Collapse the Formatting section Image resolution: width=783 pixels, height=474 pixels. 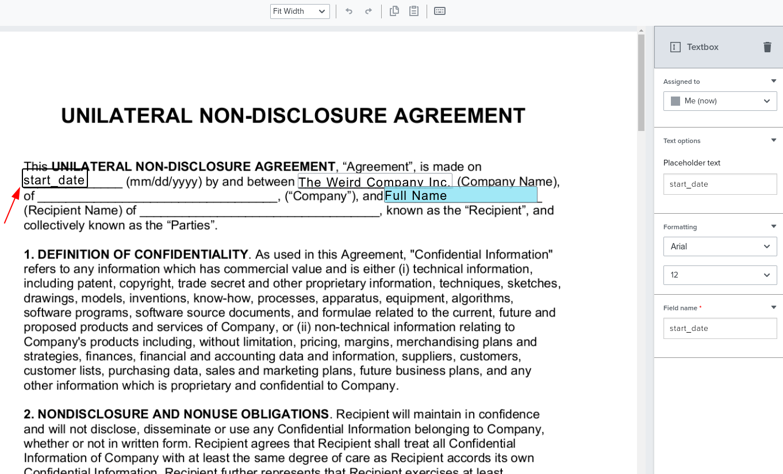pos(774,226)
